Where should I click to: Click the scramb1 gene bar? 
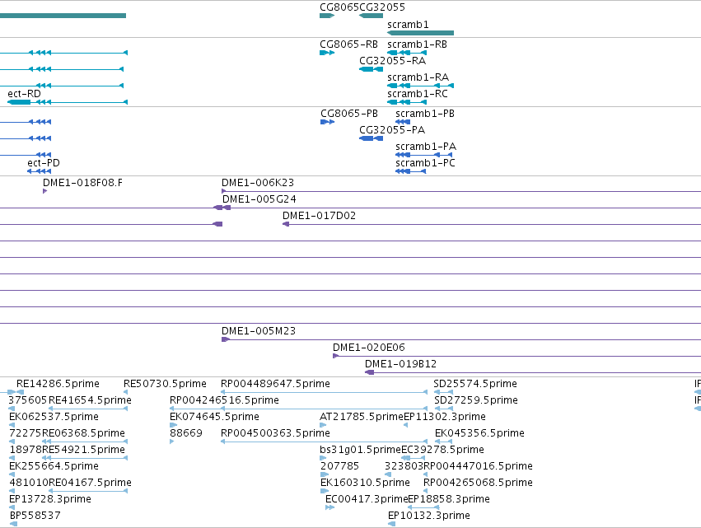420,33
